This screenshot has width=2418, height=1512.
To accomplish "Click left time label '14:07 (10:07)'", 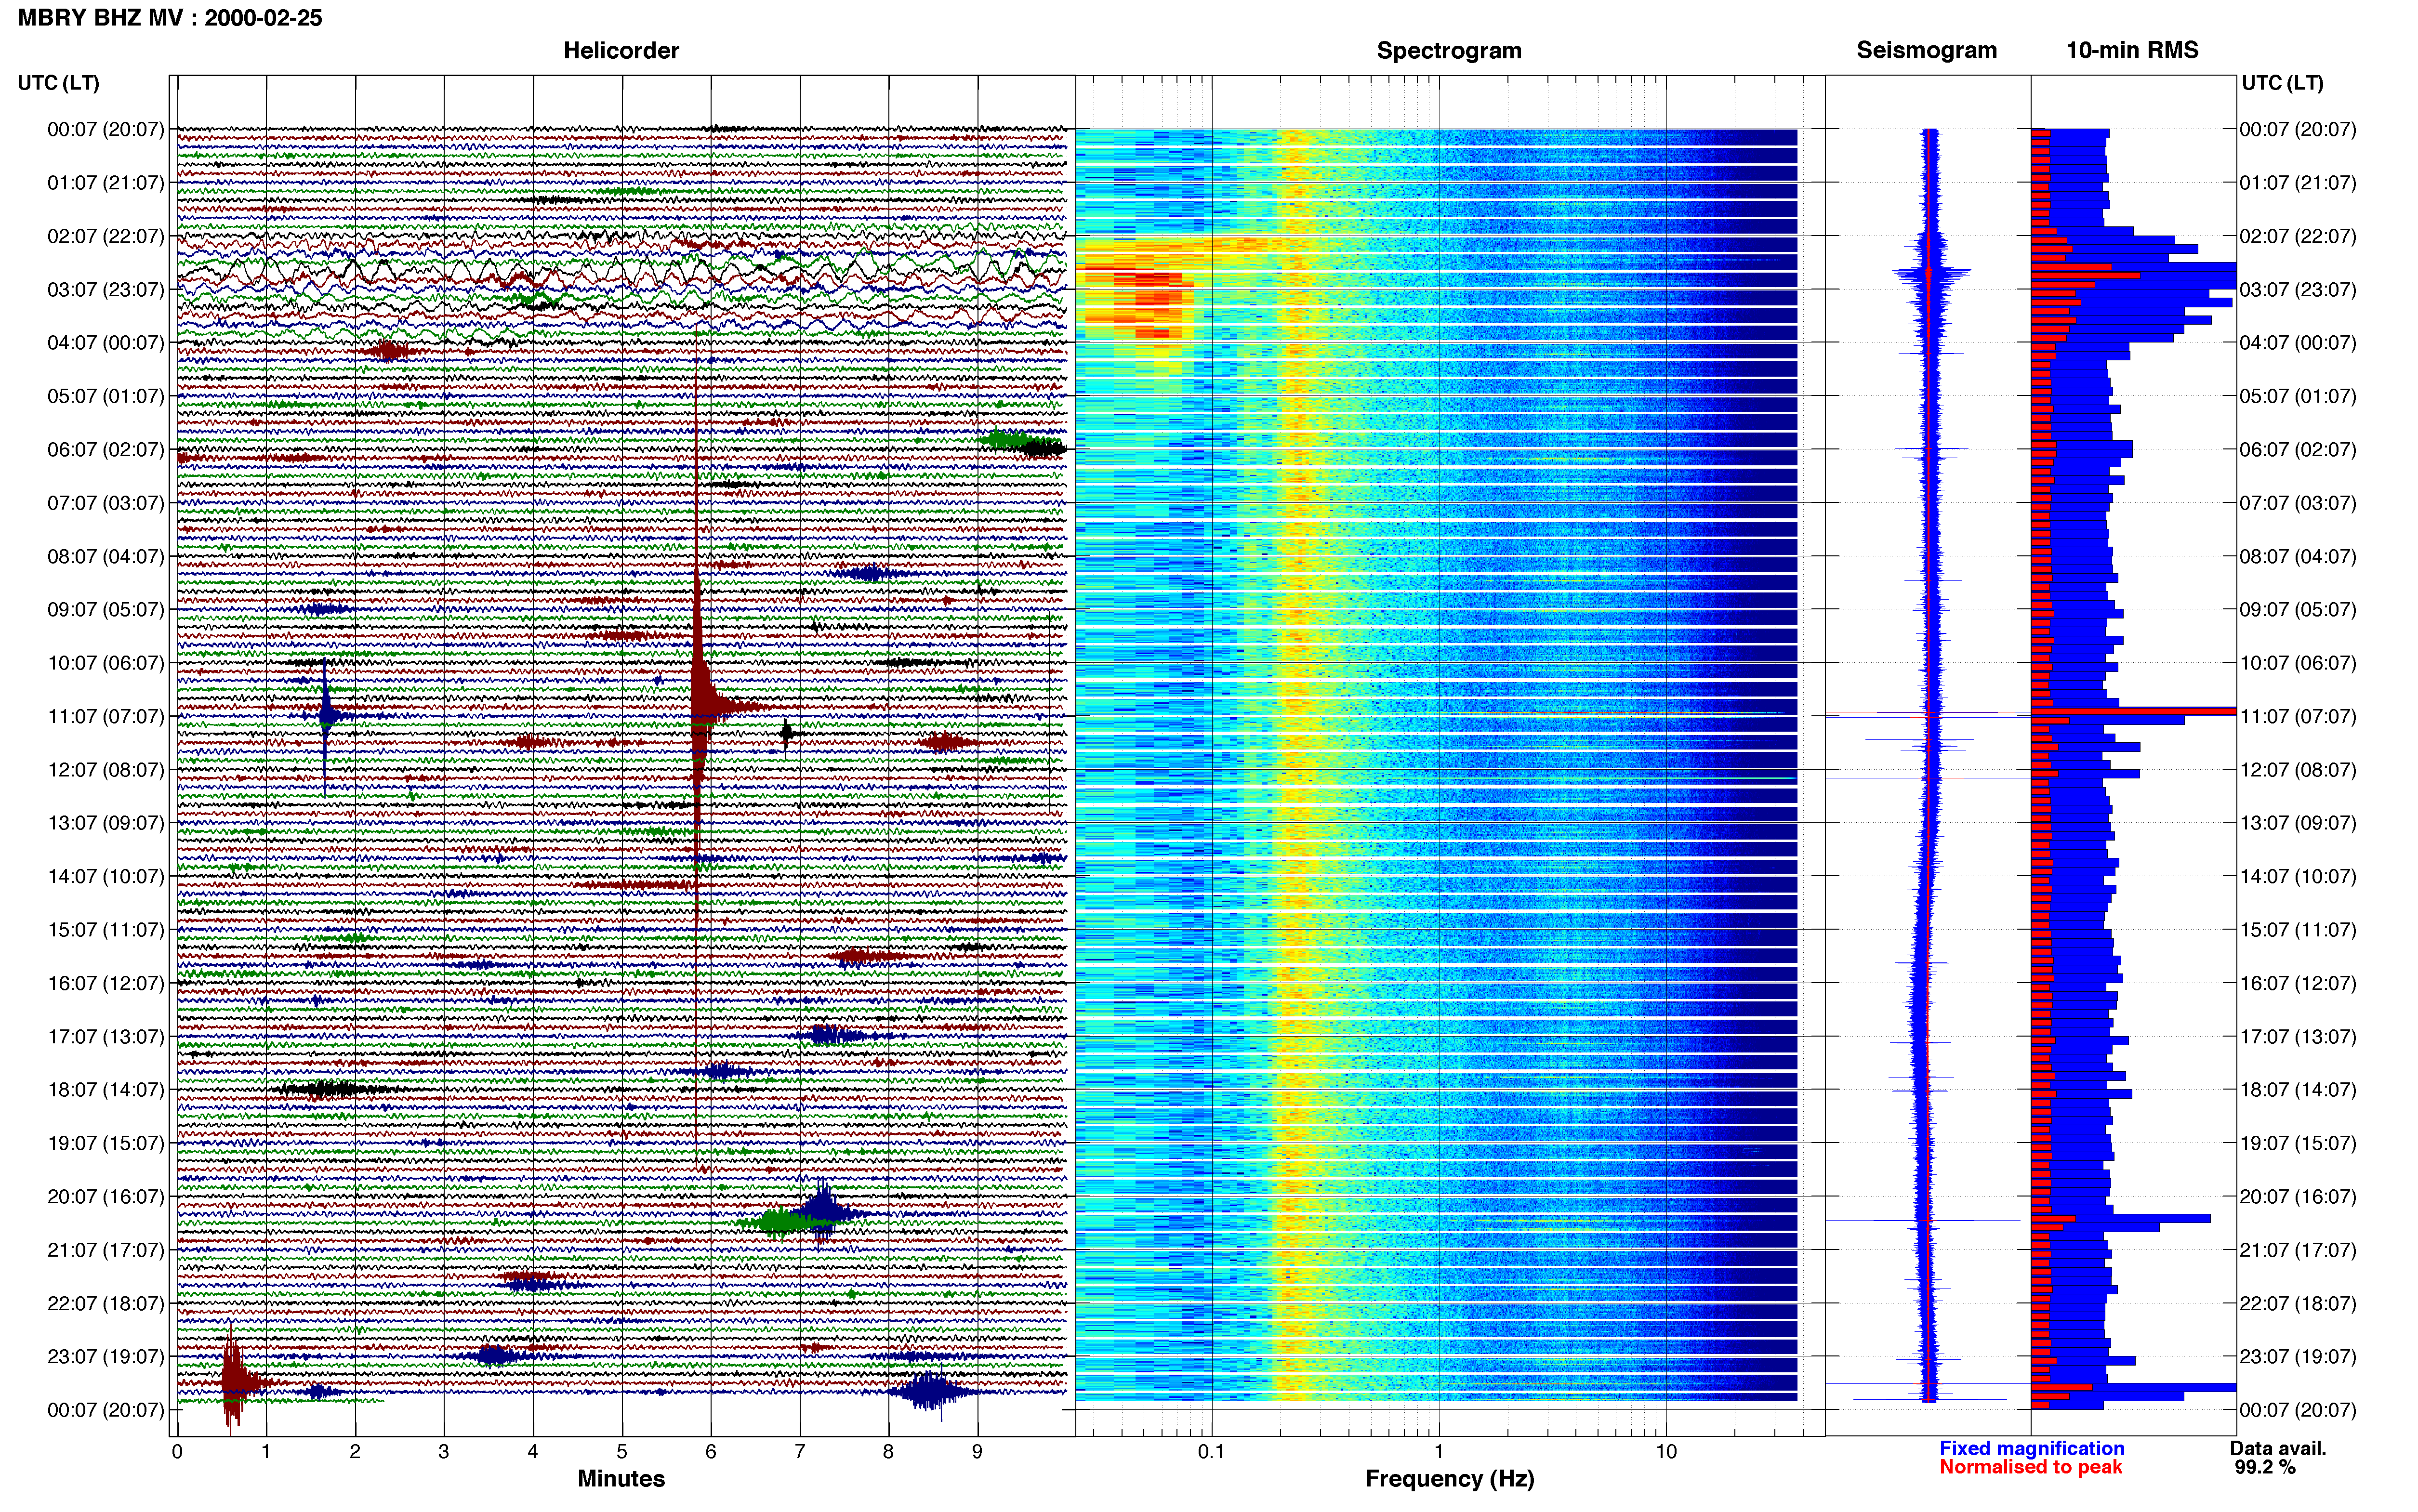I will (x=106, y=876).
